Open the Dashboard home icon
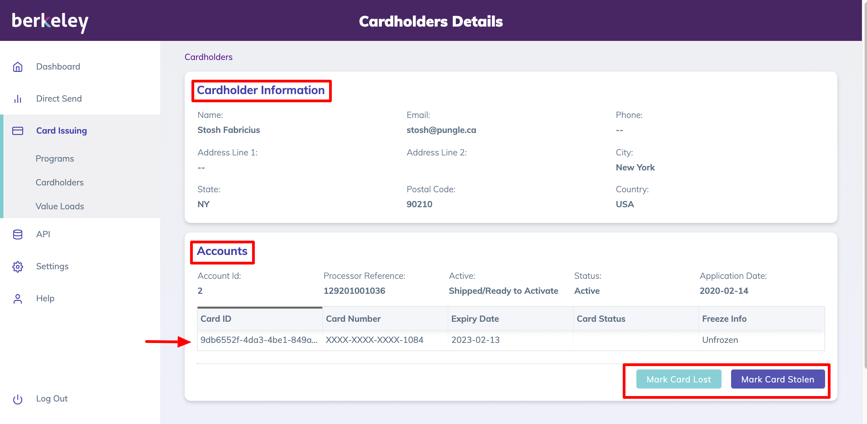 (18, 67)
